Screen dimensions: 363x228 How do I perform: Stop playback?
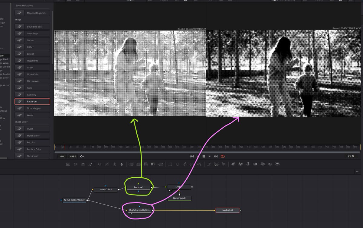coord(204,156)
